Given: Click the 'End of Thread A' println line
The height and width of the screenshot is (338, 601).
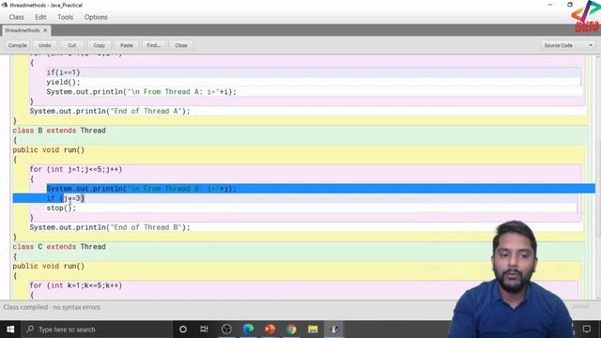Looking at the screenshot, I should [x=110, y=111].
